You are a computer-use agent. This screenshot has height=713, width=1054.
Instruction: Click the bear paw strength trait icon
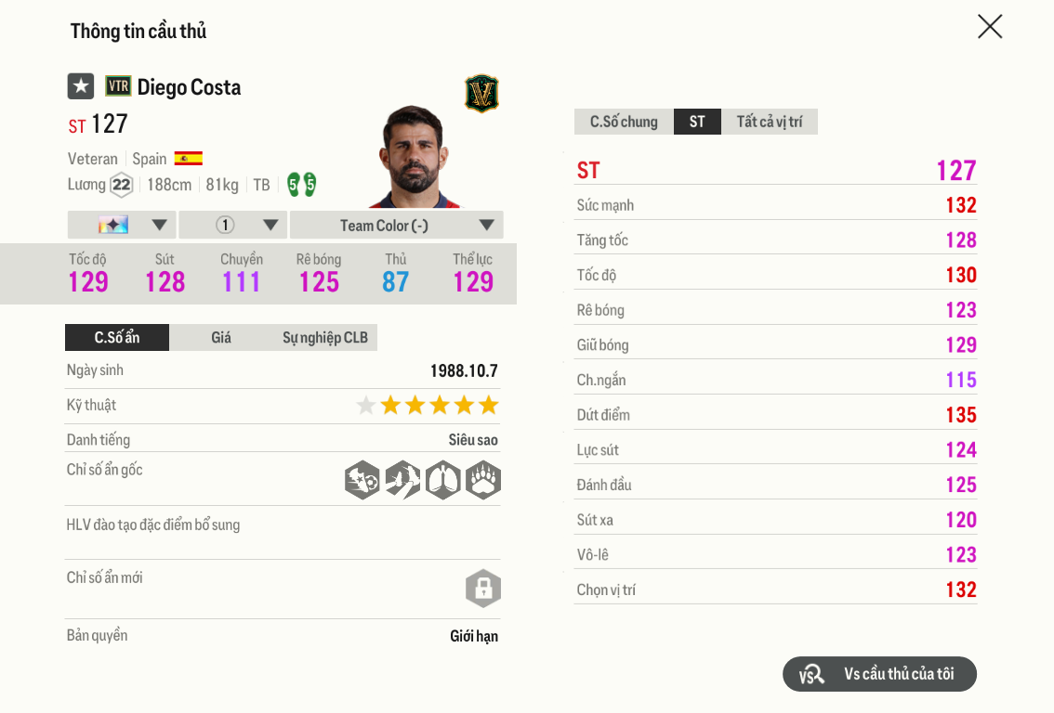(x=482, y=480)
